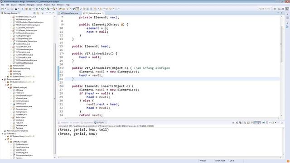Screen dimensions: 290x163
Task: Open the Refactor menu
Action: [x=22, y=5]
